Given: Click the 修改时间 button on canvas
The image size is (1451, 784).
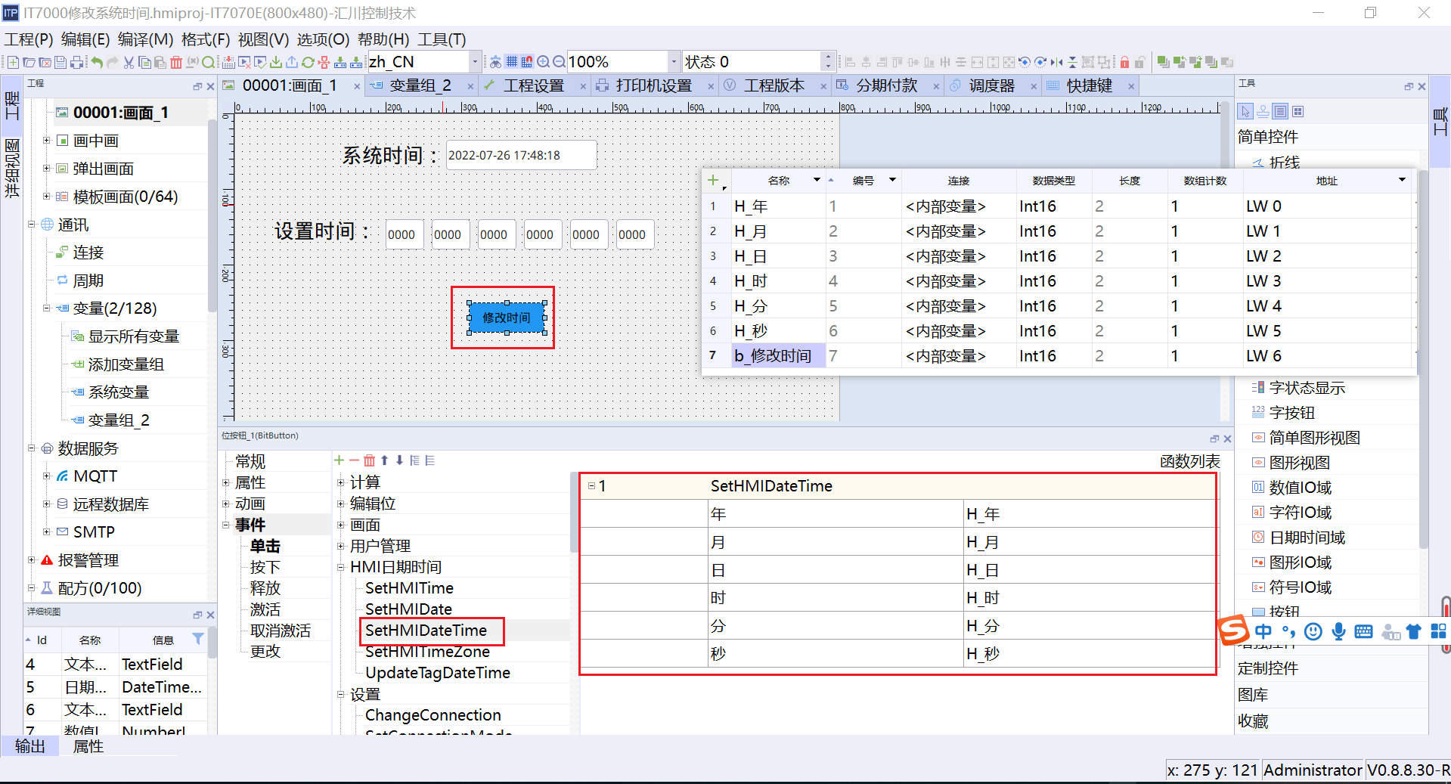Looking at the screenshot, I should tap(507, 318).
